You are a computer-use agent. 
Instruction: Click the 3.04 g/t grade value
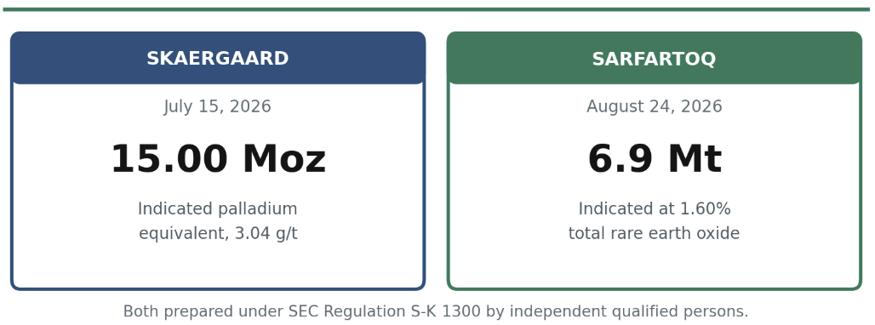266,234
